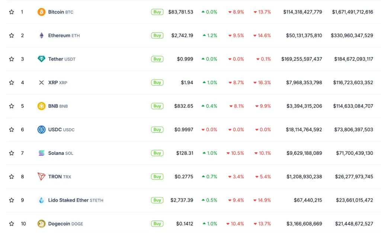Click the USDC logo icon

41,130
